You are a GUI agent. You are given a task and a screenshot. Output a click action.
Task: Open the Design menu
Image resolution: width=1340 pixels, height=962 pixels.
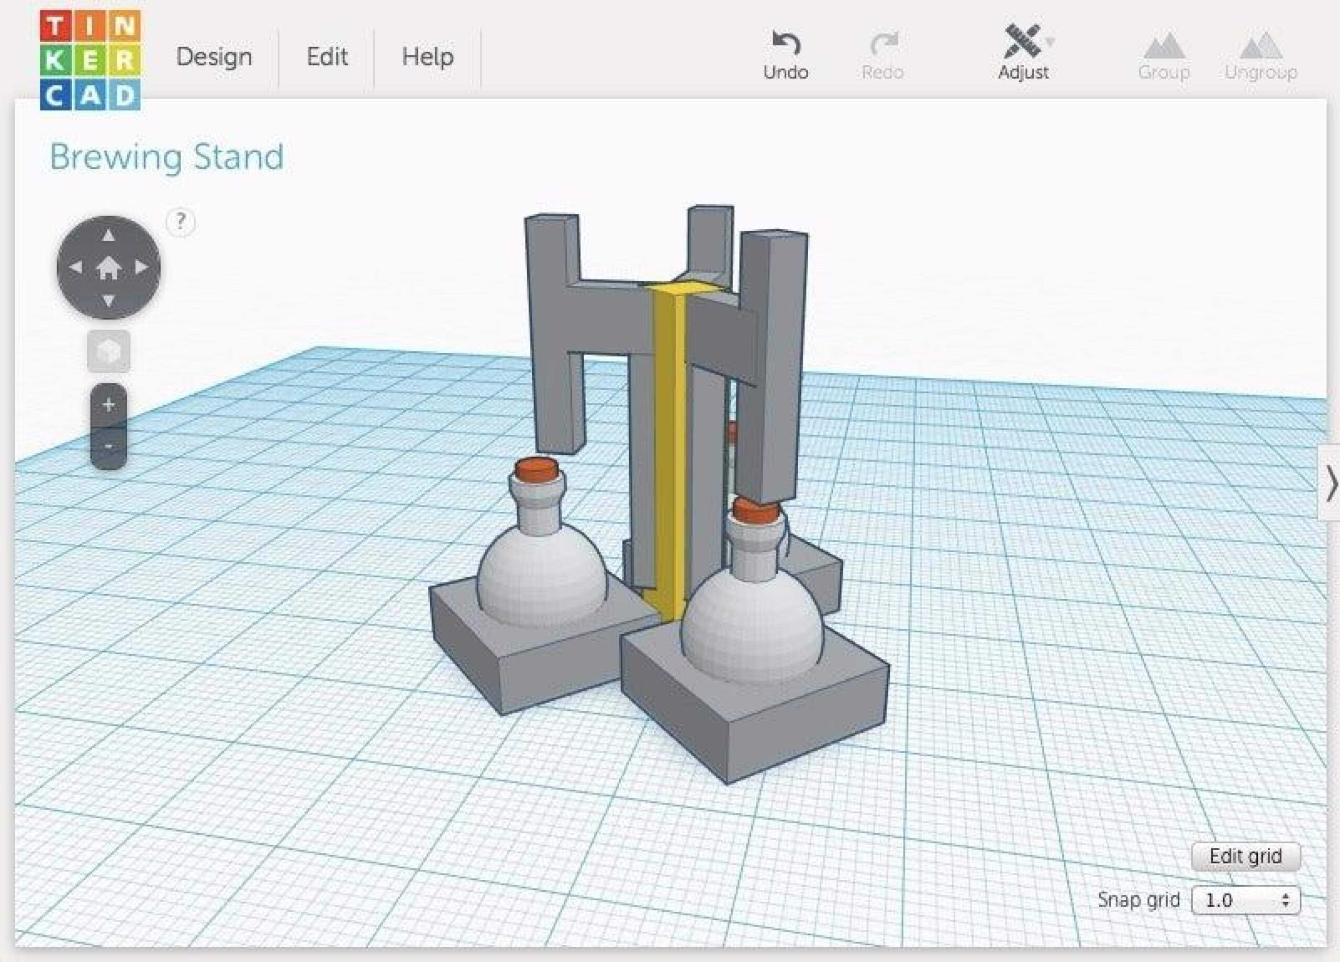tap(214, 57)
